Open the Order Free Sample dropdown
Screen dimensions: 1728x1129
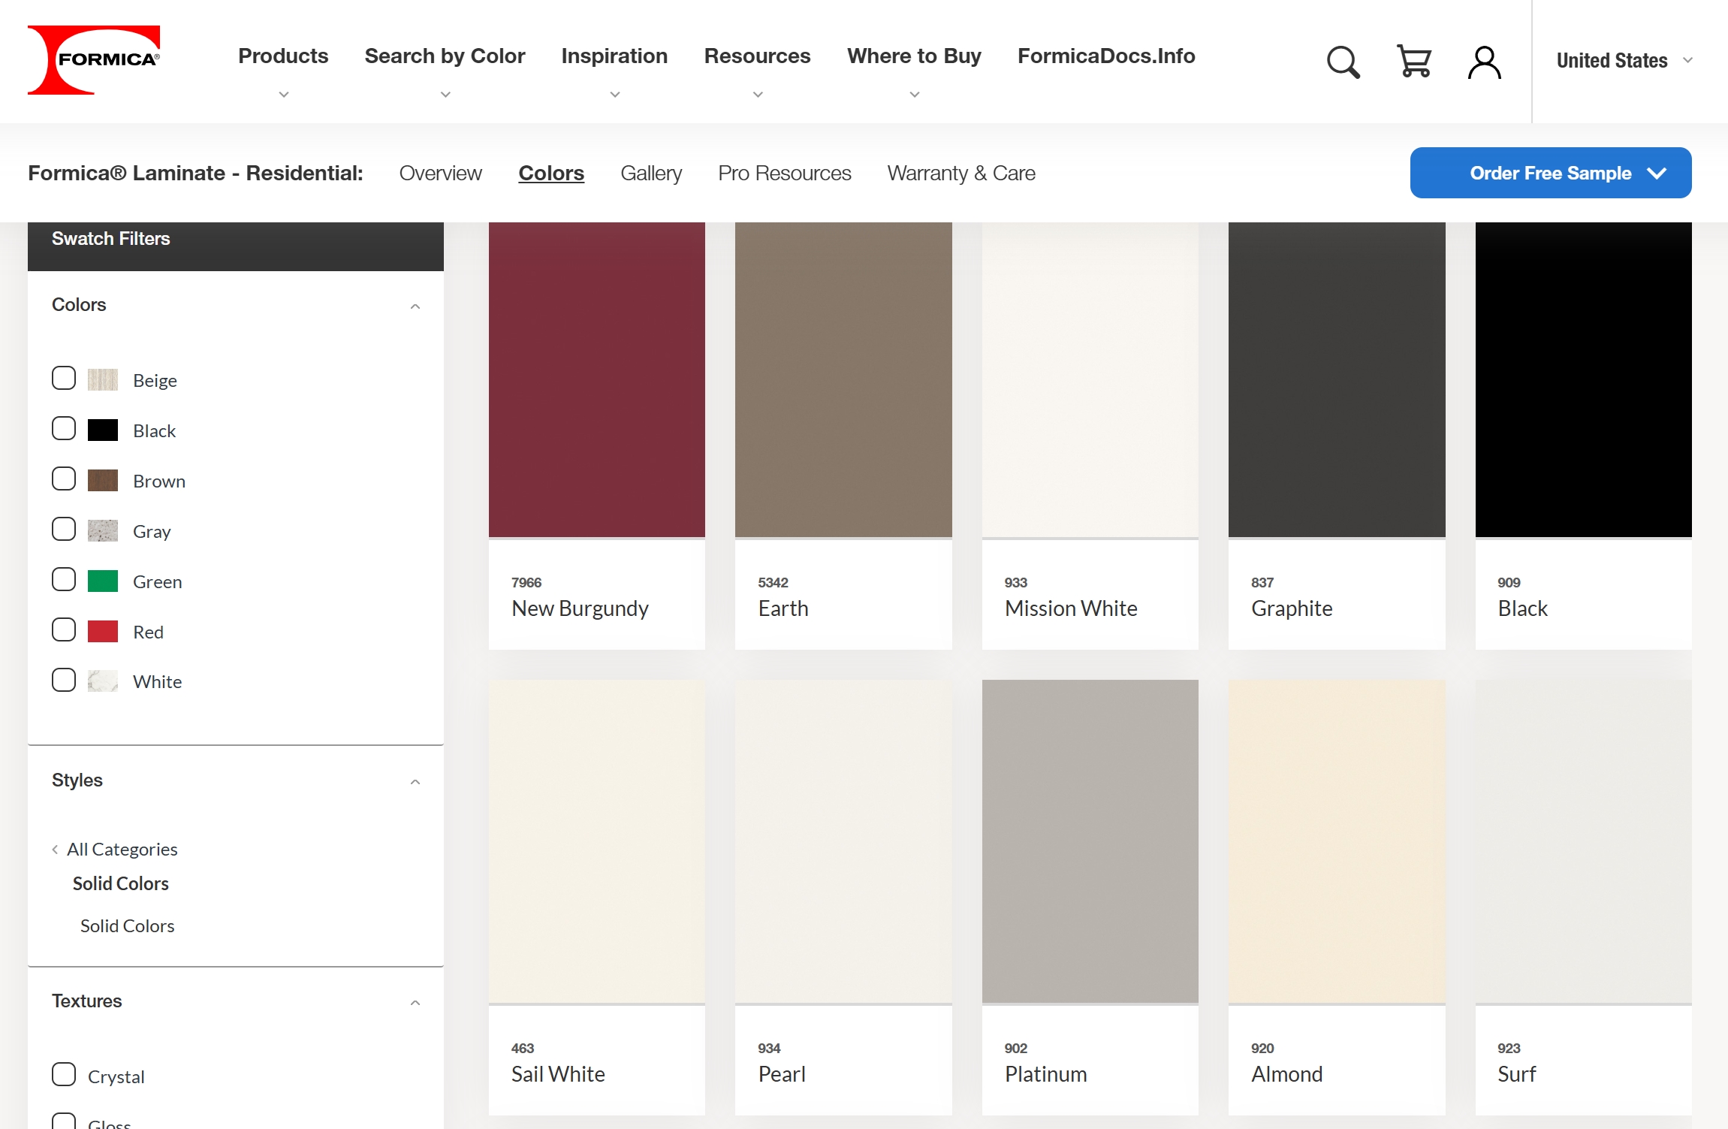(x=1551, y=173)
